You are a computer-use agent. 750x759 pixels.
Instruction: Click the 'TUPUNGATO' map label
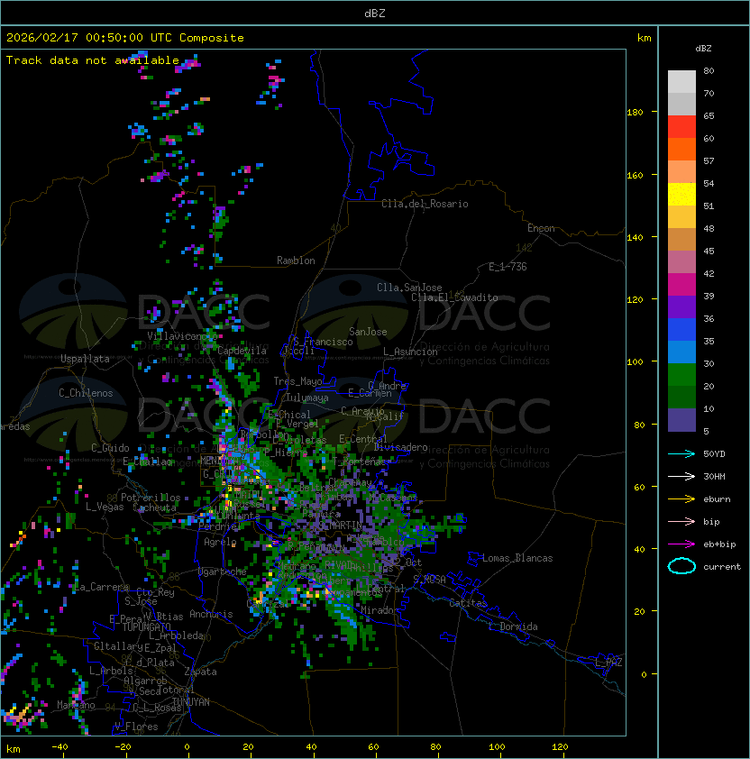pos(146,627)
